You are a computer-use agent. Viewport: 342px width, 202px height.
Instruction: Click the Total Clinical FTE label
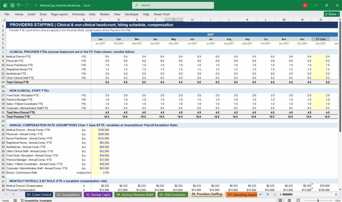pos(17,82)
